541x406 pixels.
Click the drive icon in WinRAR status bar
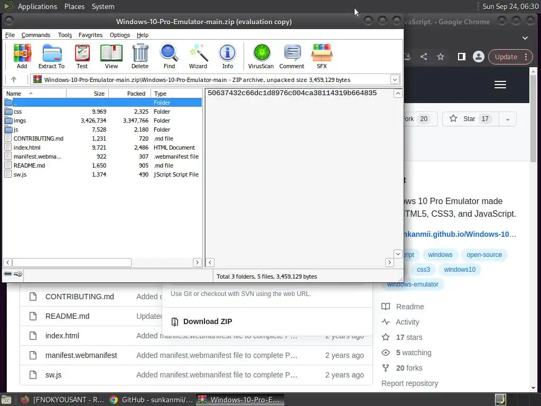(x=8, y=274)
